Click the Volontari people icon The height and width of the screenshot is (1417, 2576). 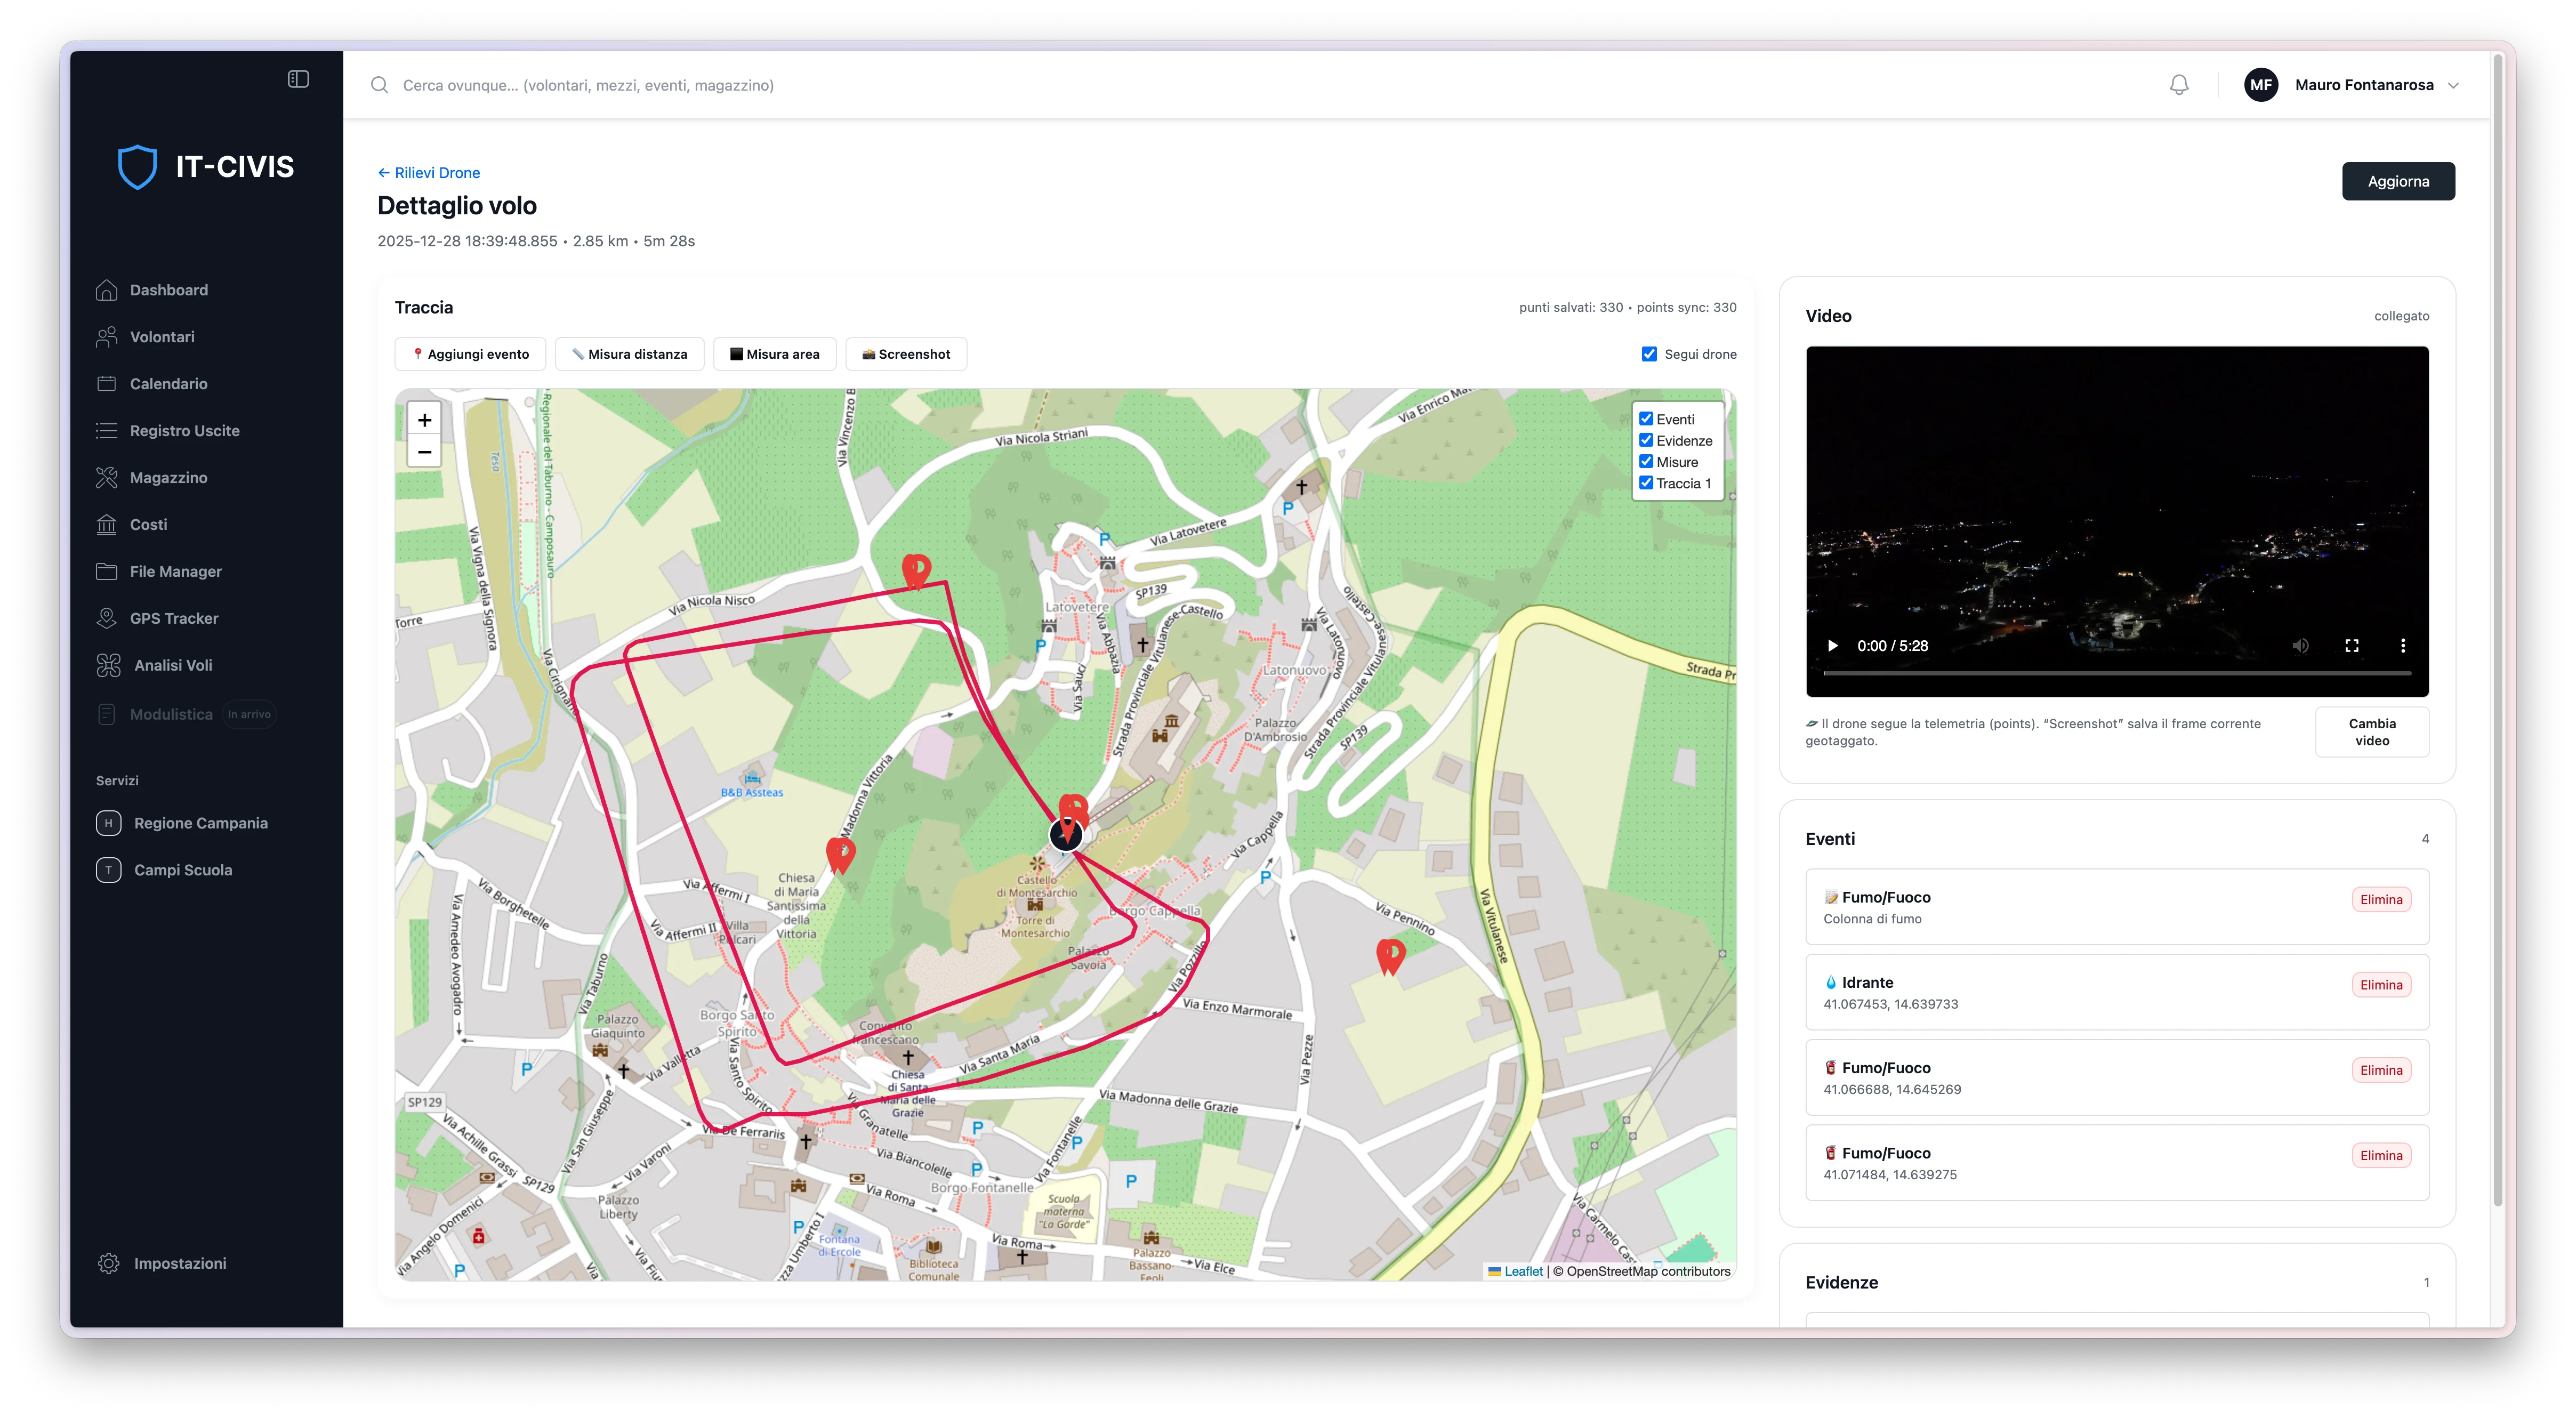pos(107,337)
